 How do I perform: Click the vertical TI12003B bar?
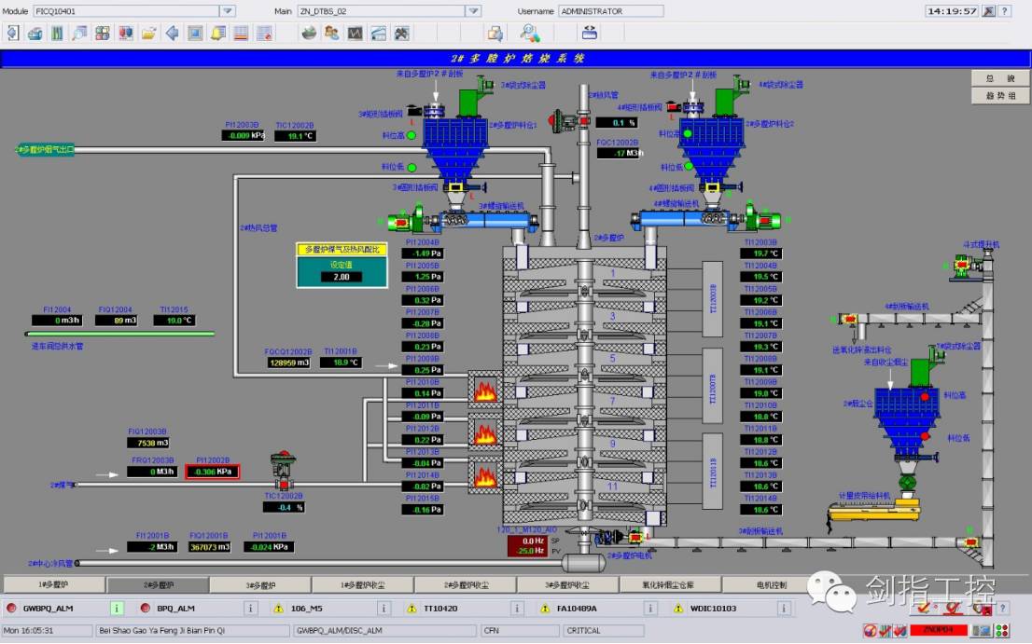(712, 299)
